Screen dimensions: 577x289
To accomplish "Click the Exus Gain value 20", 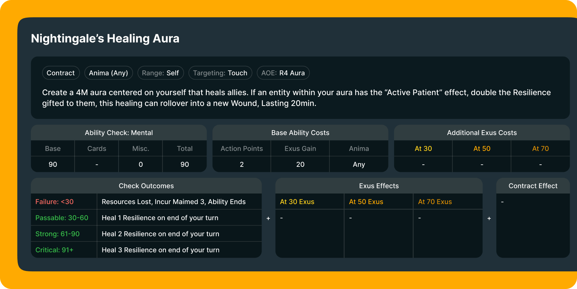I will 300,164.
